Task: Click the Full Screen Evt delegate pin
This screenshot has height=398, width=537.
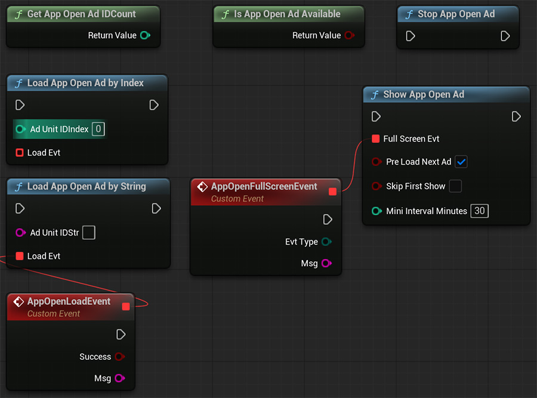Action: (376, 138)
